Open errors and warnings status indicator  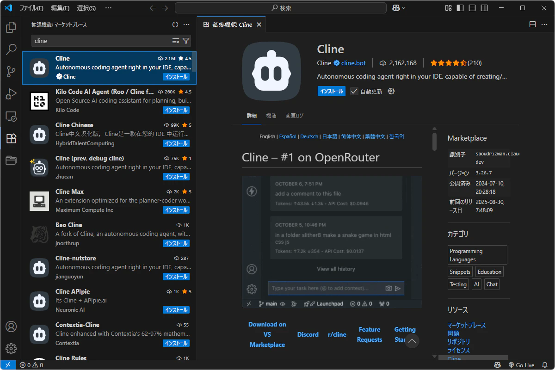tap(31, 365)
